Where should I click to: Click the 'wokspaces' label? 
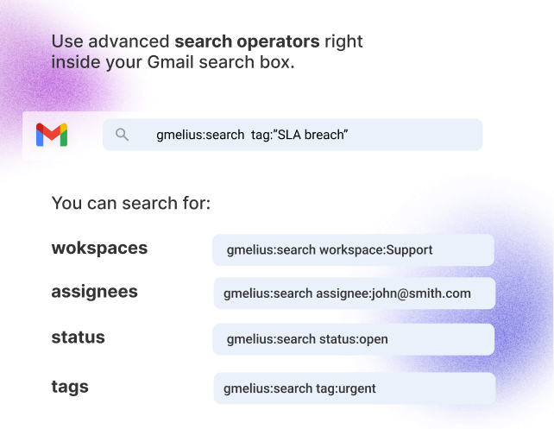99,249
